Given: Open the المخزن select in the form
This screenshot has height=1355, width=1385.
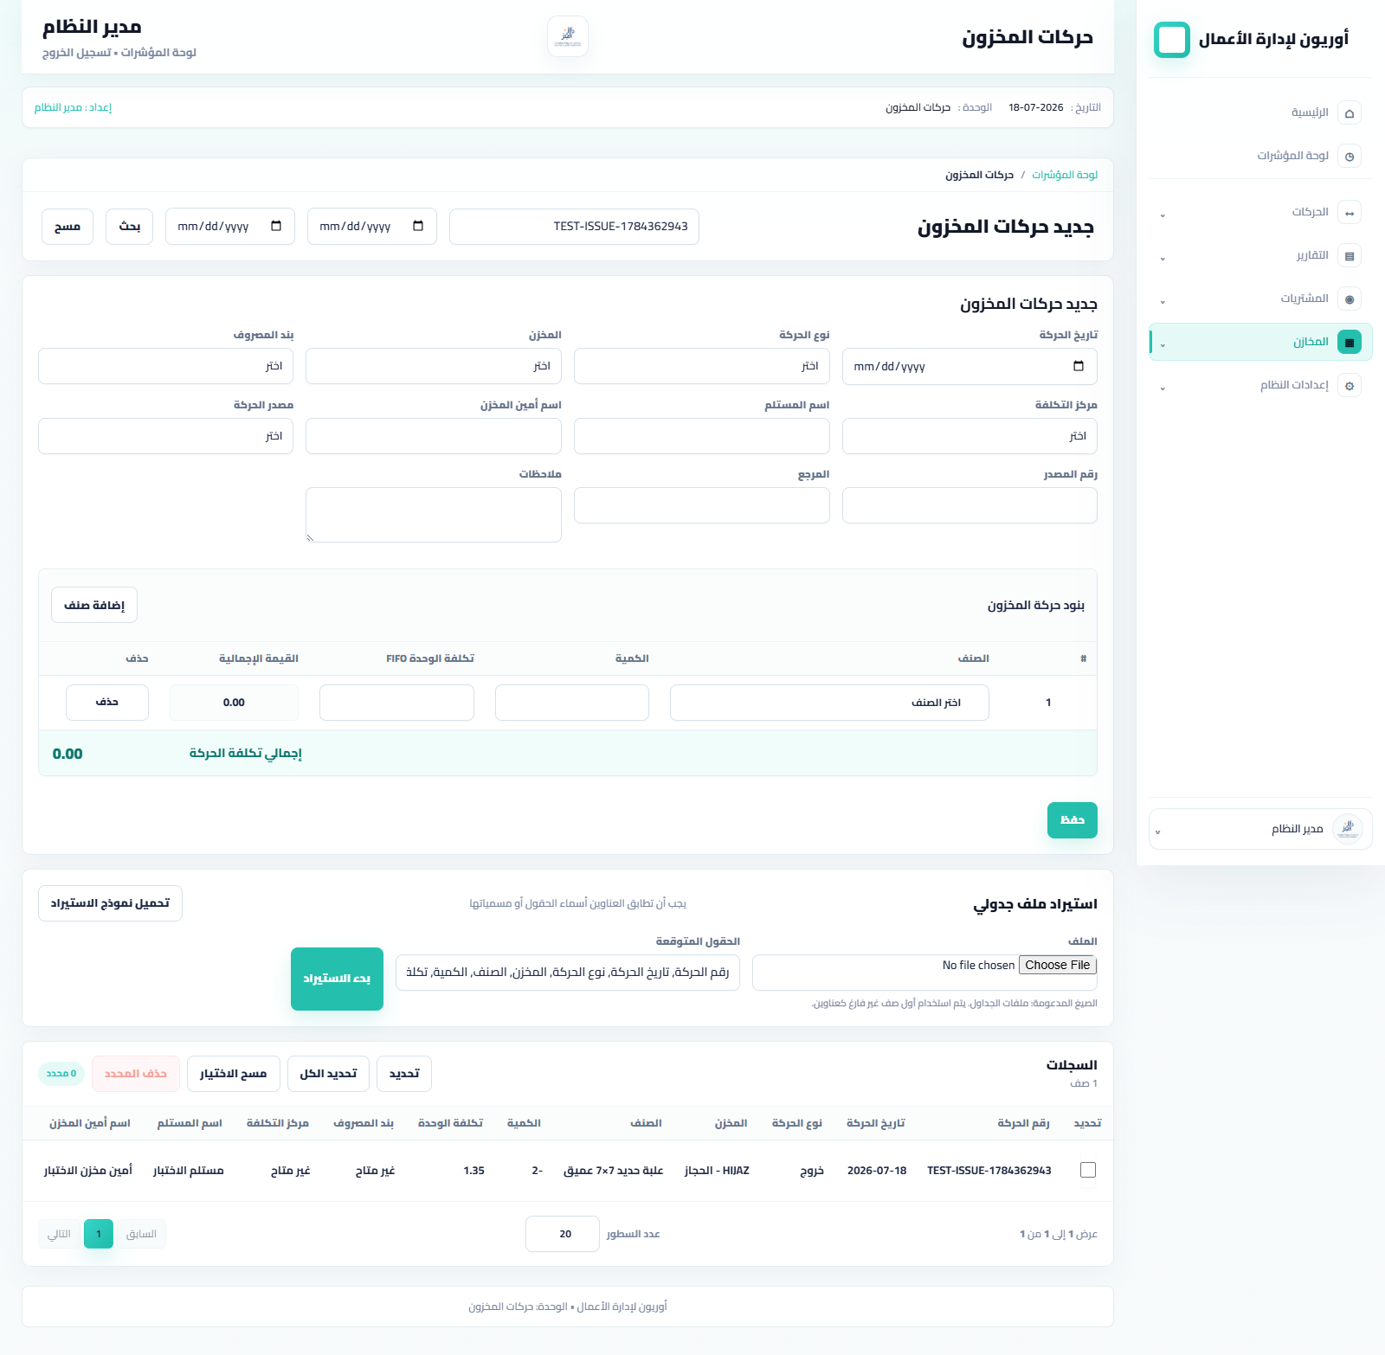Looking at the screenshot, I should coord(434,366).
